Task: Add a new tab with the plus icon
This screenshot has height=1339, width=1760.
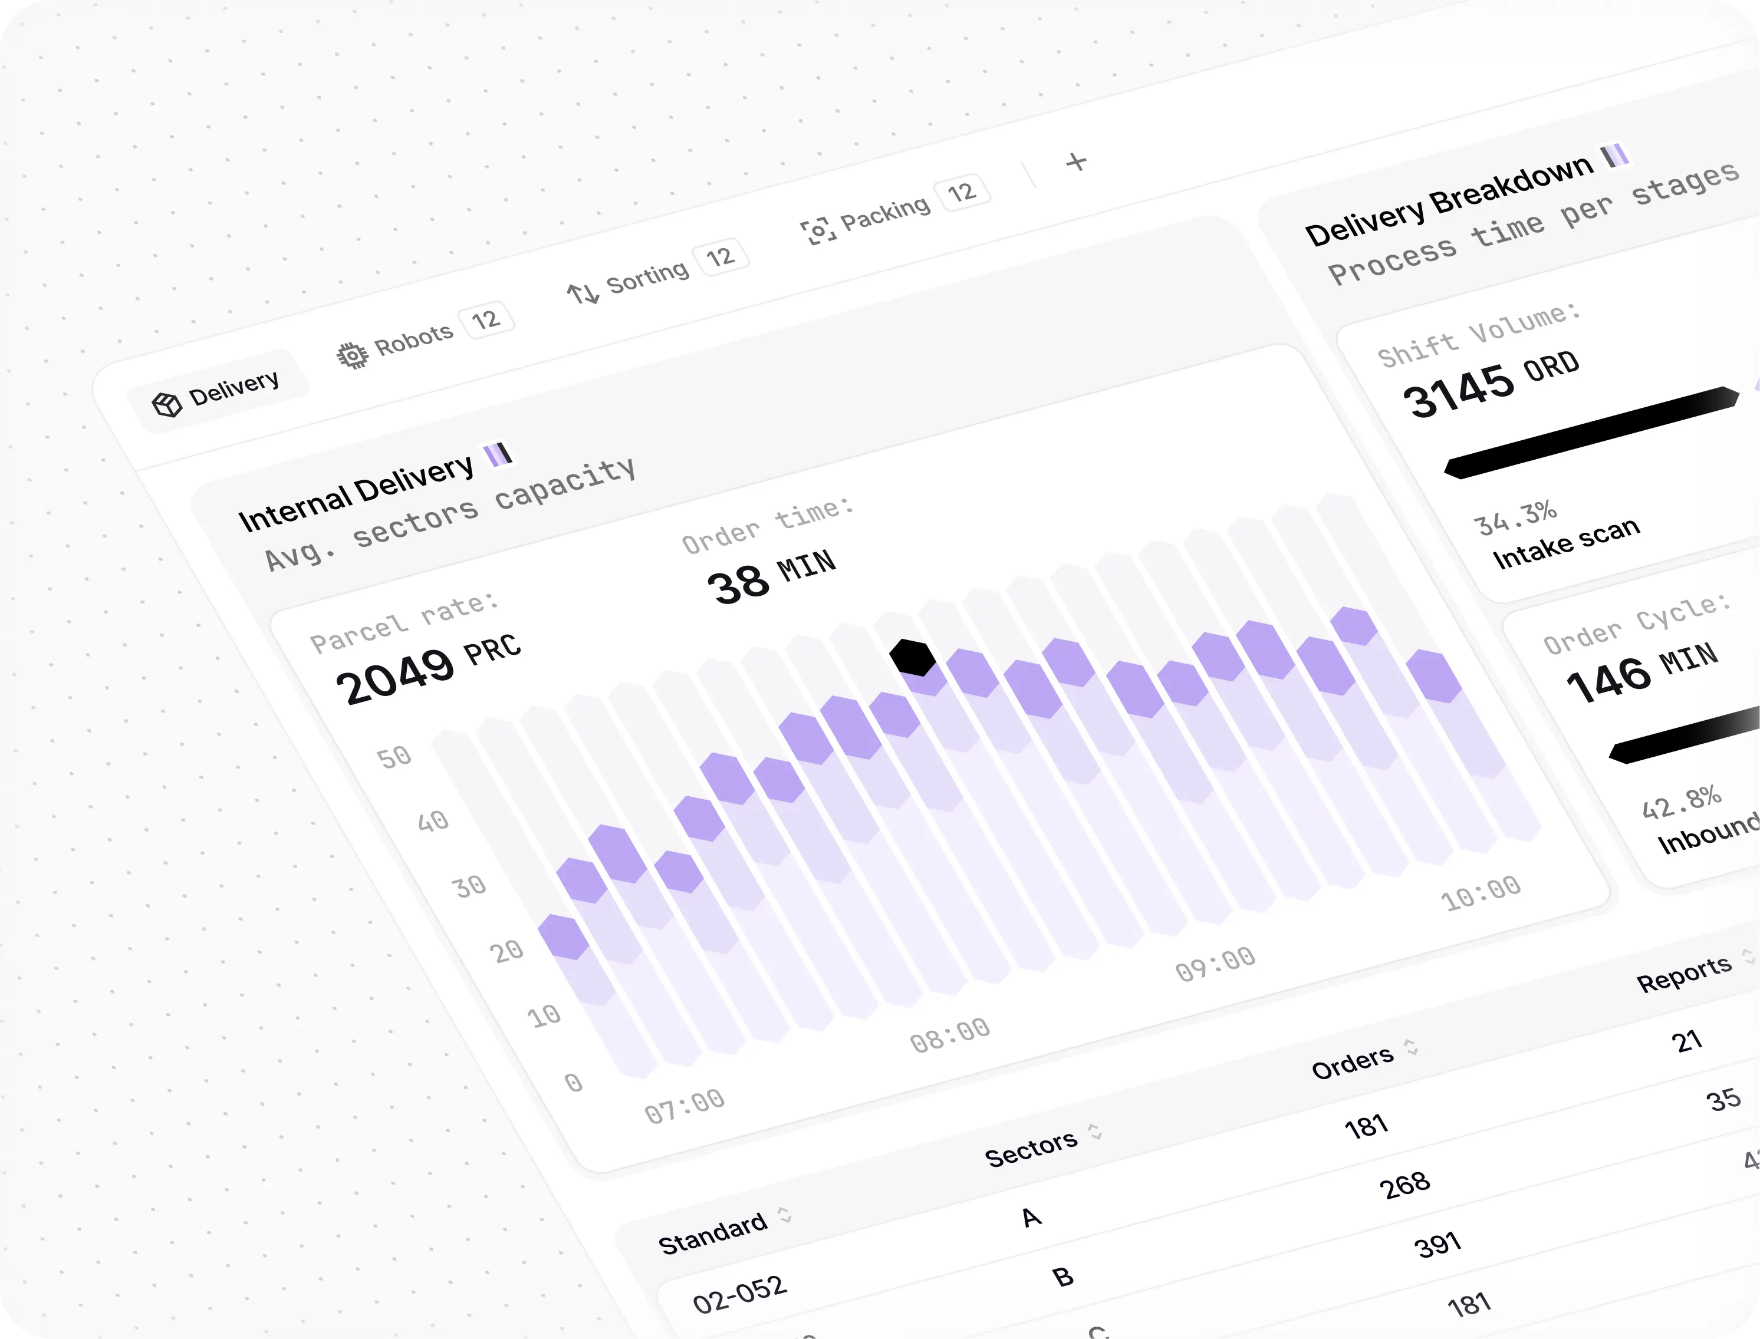Action: [1077, 162]
